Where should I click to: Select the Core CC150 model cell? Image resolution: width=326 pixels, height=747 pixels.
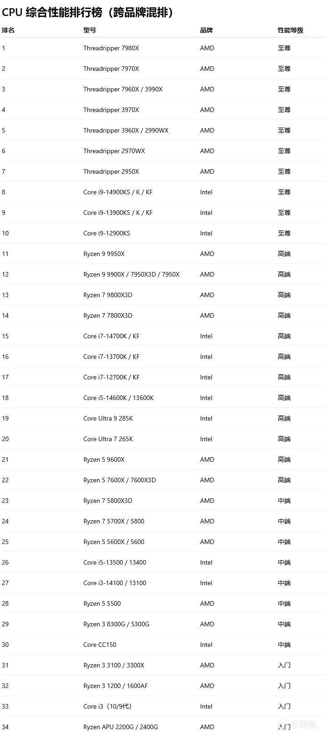[x=100, y=645]
